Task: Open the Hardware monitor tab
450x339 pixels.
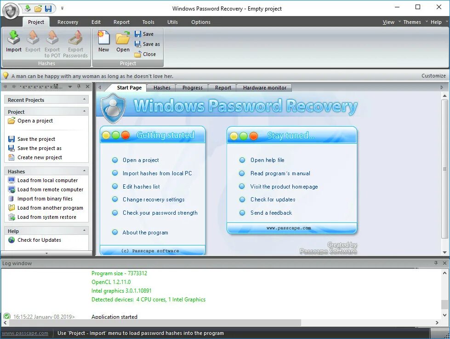Action: click(265, 88)
